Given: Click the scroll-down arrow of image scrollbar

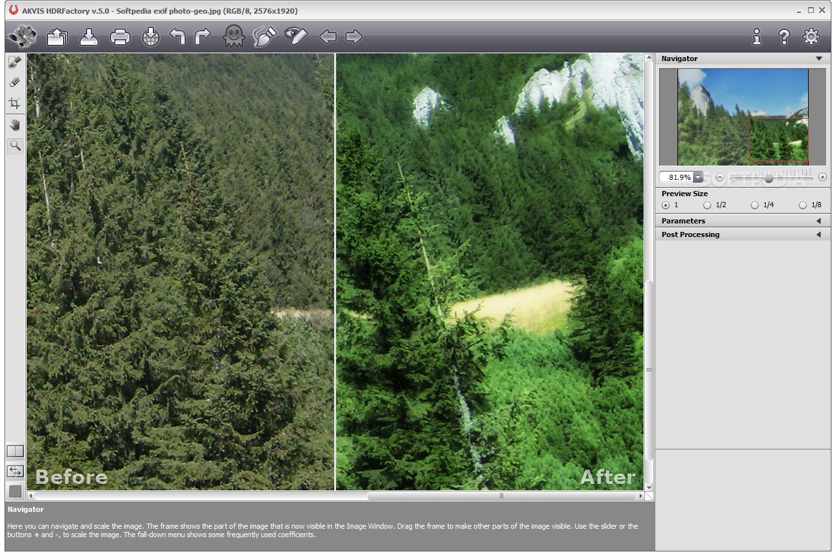Looking at the screenshot, I should pos(649,486).
